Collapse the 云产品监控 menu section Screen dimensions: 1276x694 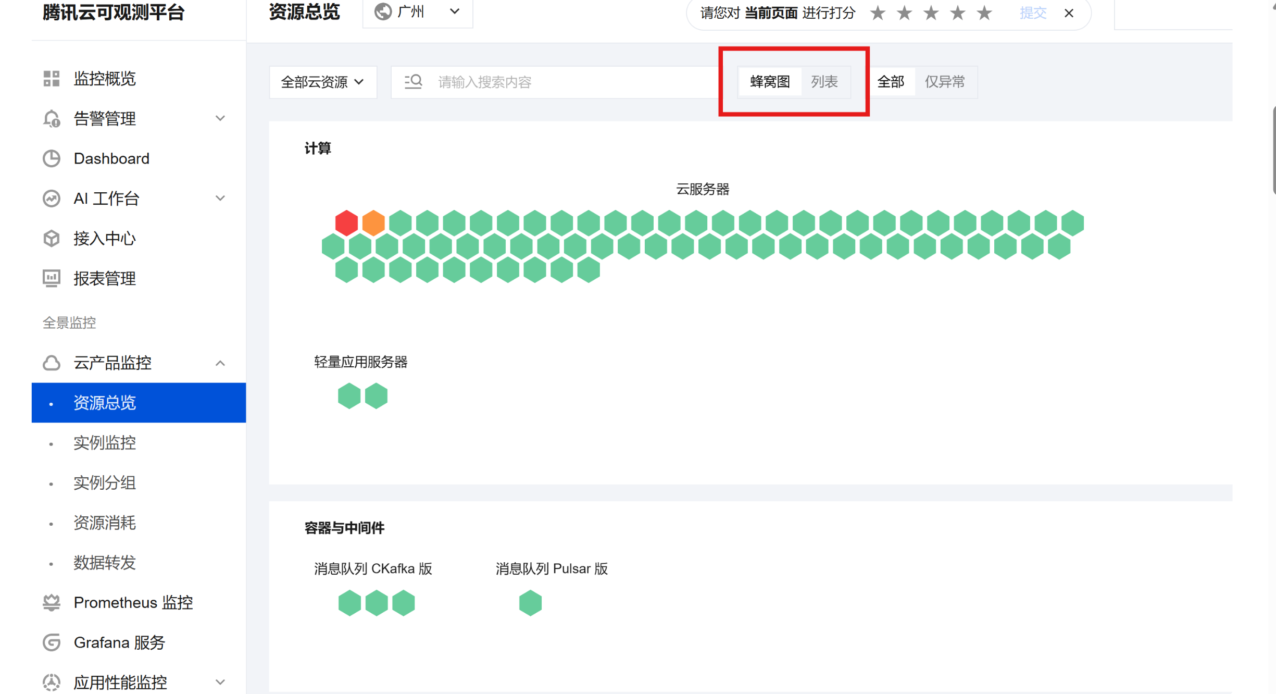[220, 363]
